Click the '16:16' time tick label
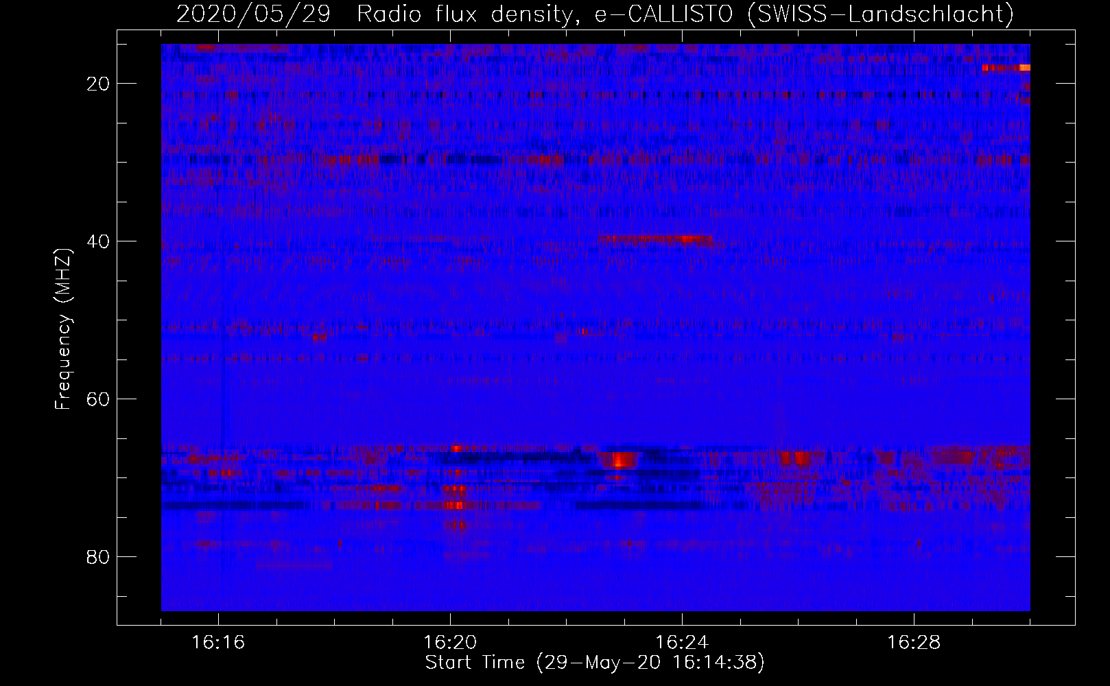The width and height of the screenshot is (1110, 686). pyautogui.click(x=219, y=643)
